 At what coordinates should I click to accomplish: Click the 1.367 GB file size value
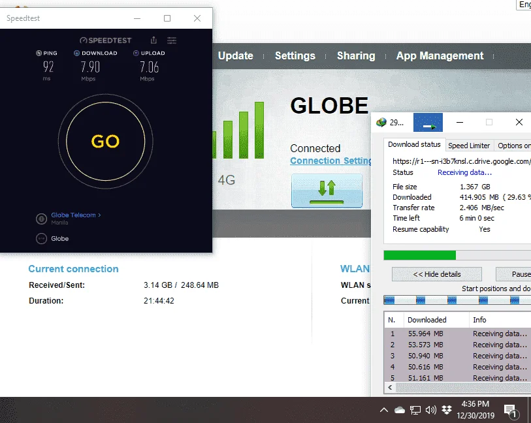[x=475, y=187]
